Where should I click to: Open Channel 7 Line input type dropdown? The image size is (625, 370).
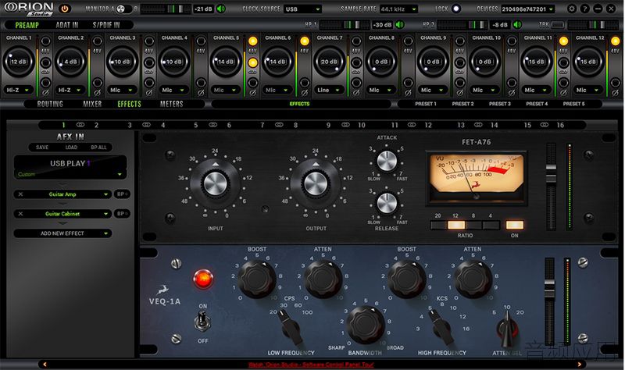[329, 90]
